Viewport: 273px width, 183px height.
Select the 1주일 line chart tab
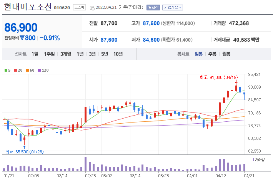pos(49,54)
